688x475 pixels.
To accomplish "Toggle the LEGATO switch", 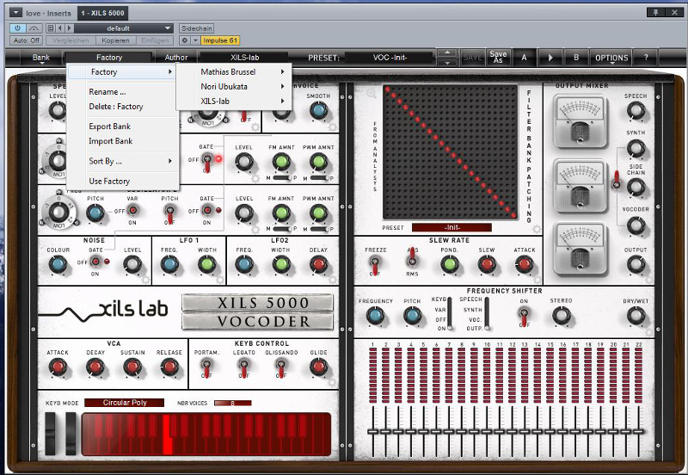I will pos(244,367).
